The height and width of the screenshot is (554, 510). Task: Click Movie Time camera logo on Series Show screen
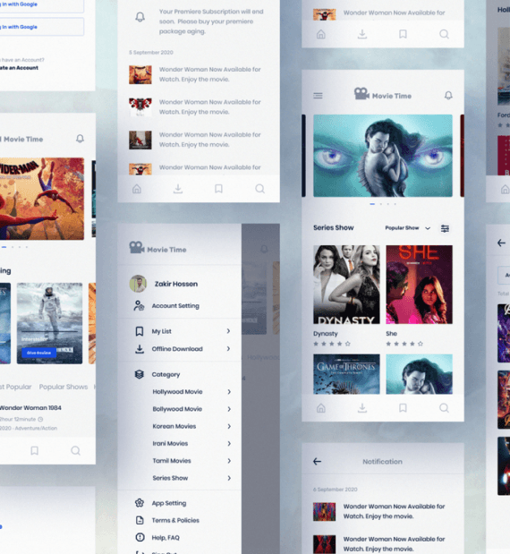[x=362, y=94]
